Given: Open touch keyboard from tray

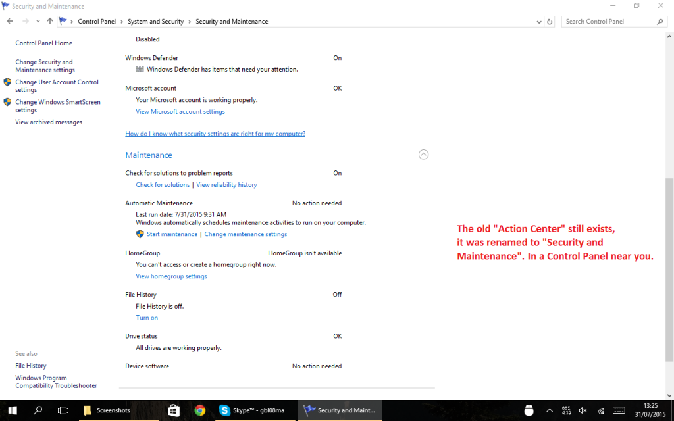Looking at the screenshot, I should [x=619, y=410].
